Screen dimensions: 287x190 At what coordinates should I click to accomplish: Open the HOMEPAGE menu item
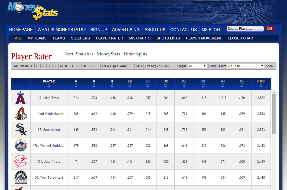click(x=21, y=30)
